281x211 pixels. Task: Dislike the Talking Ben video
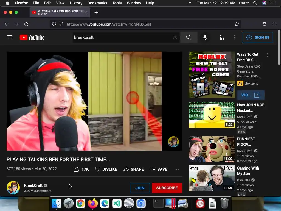coord(106,169)
